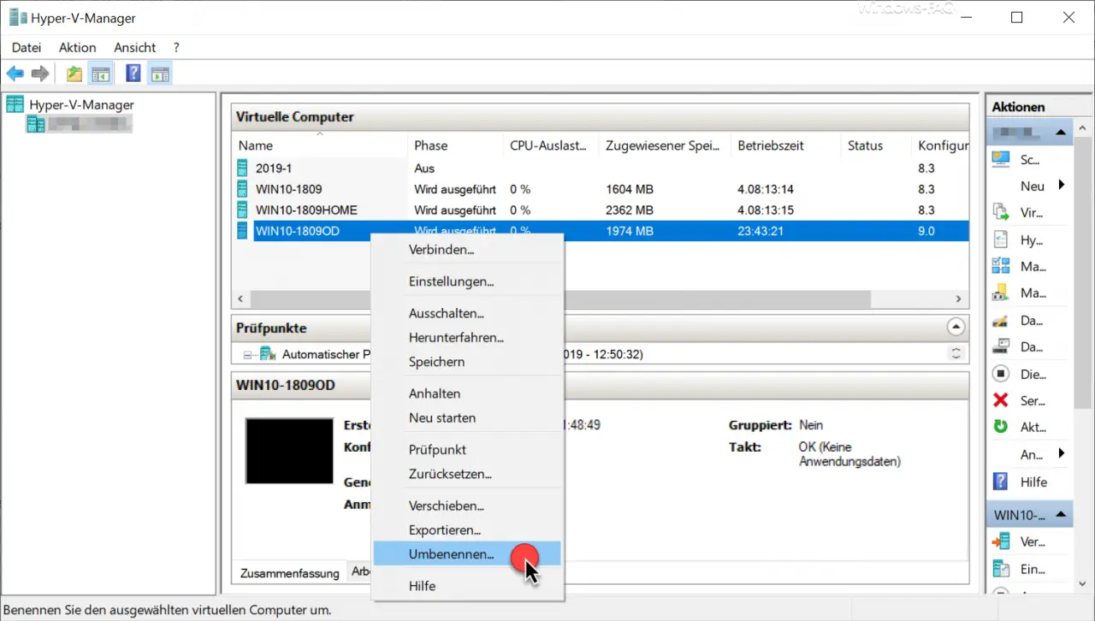The height and width of the screenshot is (621, 1095).
Task: Choose Hilfe from the context menu
Action: tap(467, 586)
